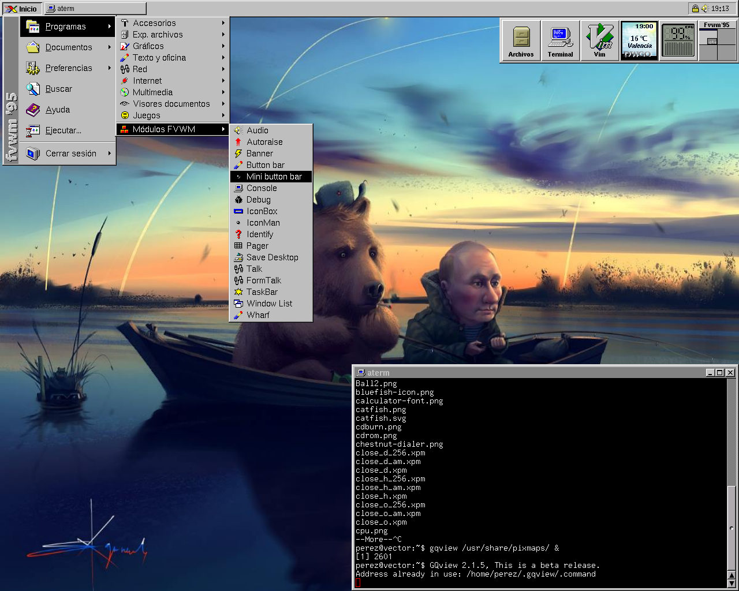739x591 pixels.
Task: Launch the TaskBar module
Action: (x=271, y=292)
